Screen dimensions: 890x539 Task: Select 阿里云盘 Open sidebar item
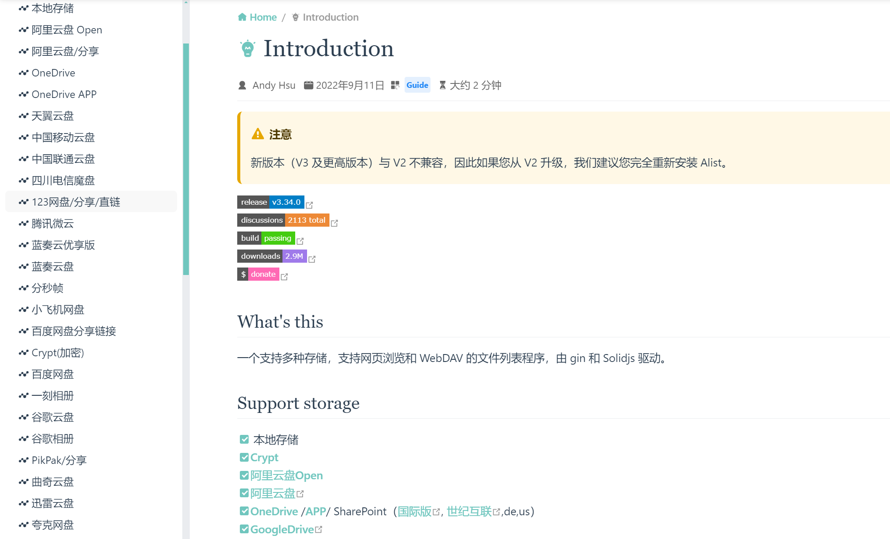(67, 30)
